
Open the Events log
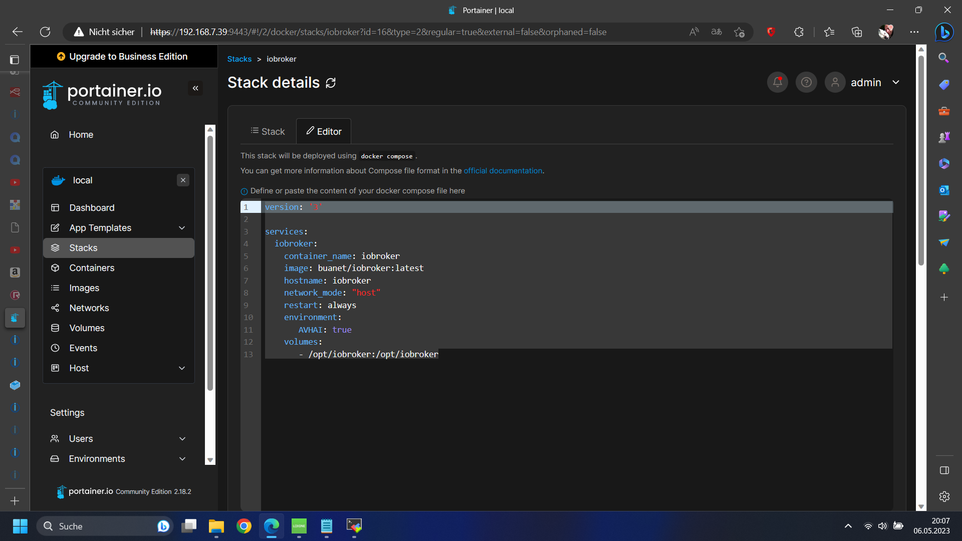[x=83, y=348]
